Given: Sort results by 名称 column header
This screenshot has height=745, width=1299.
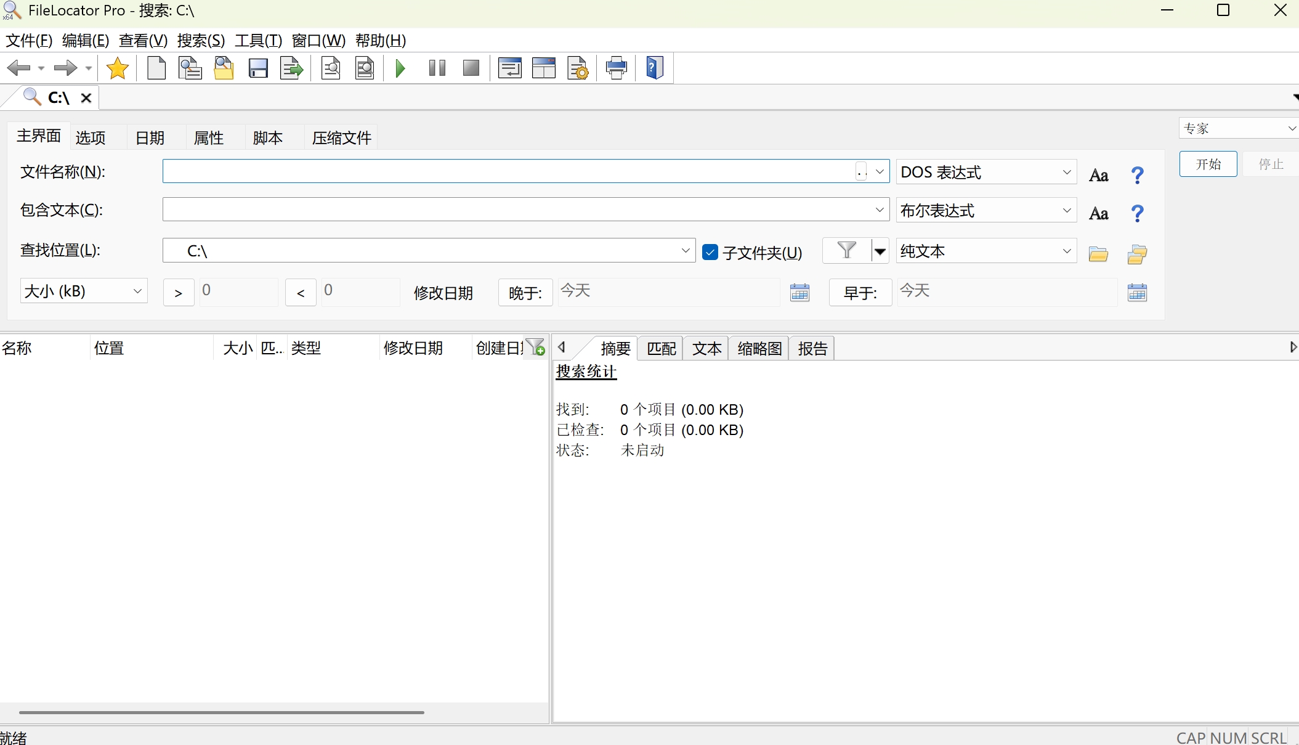Looking at the screenshot, I should (x=45, y=348).
